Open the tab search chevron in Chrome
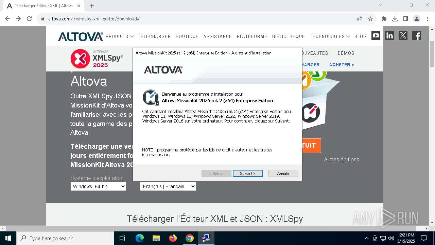 tap(380, 5)
